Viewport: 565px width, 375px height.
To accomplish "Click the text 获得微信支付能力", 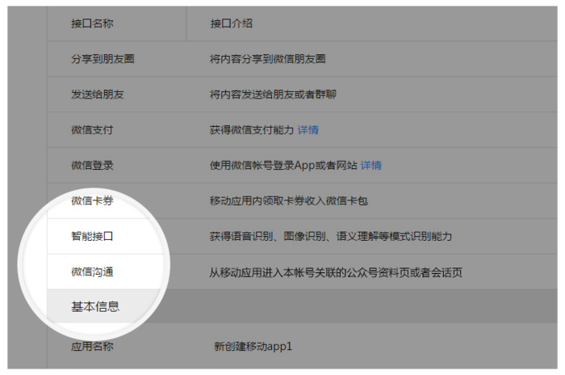I will [x=252, y=130].
